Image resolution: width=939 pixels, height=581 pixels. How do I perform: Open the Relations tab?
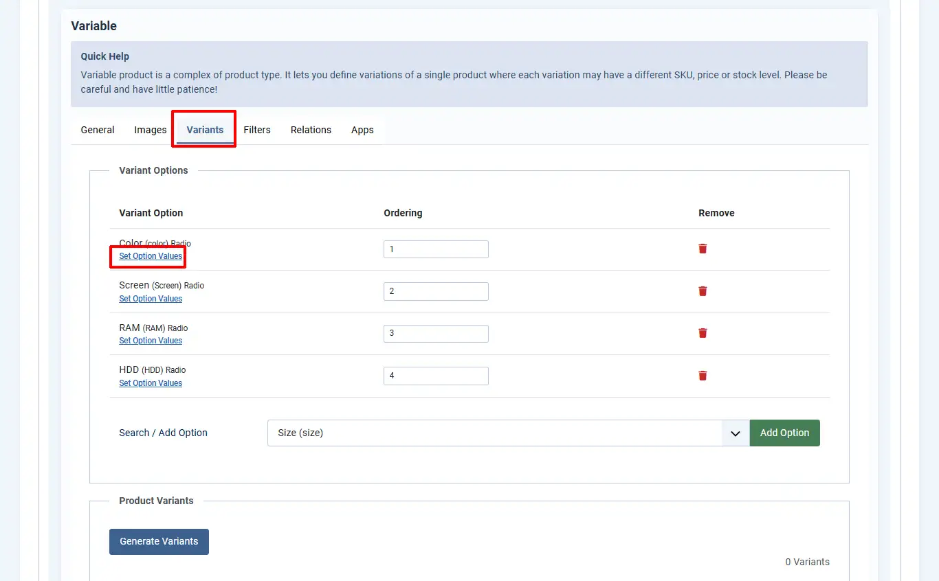coord(311,130)
